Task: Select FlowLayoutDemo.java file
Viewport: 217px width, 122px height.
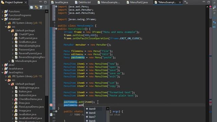Action: point(31,107)
